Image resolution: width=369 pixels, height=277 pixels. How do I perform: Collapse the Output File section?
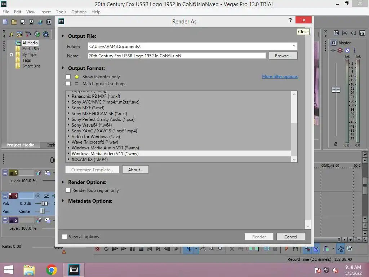coord(63,36)
